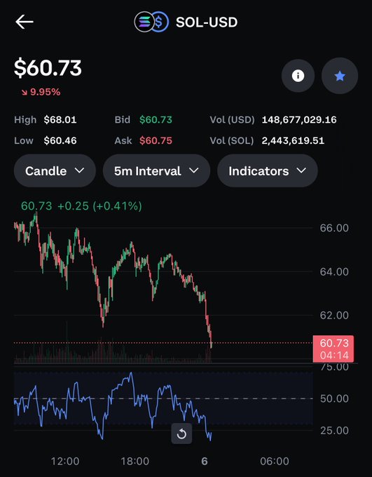Tap Vol (USD) value 148,677,029.16
The width and height of the screenshot is (372, 477).
[x=299, y=120]
